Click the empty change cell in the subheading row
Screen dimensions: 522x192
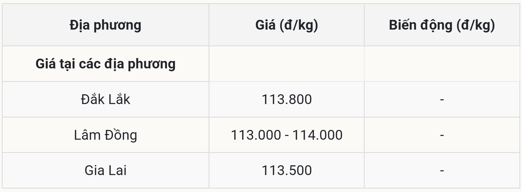[442, 64]
